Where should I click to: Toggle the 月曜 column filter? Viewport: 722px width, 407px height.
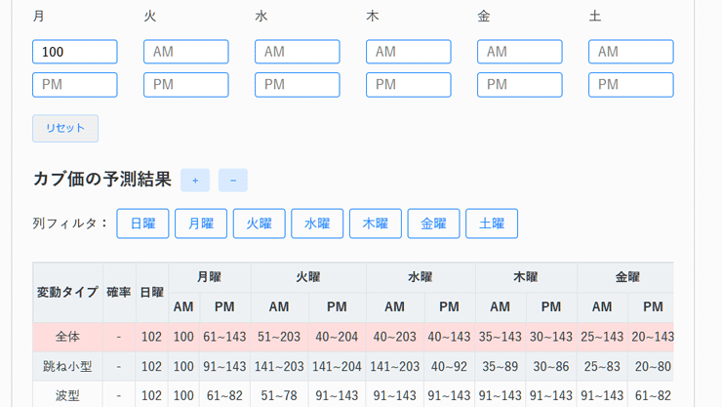pyautogui.click(x=201, y=224)
